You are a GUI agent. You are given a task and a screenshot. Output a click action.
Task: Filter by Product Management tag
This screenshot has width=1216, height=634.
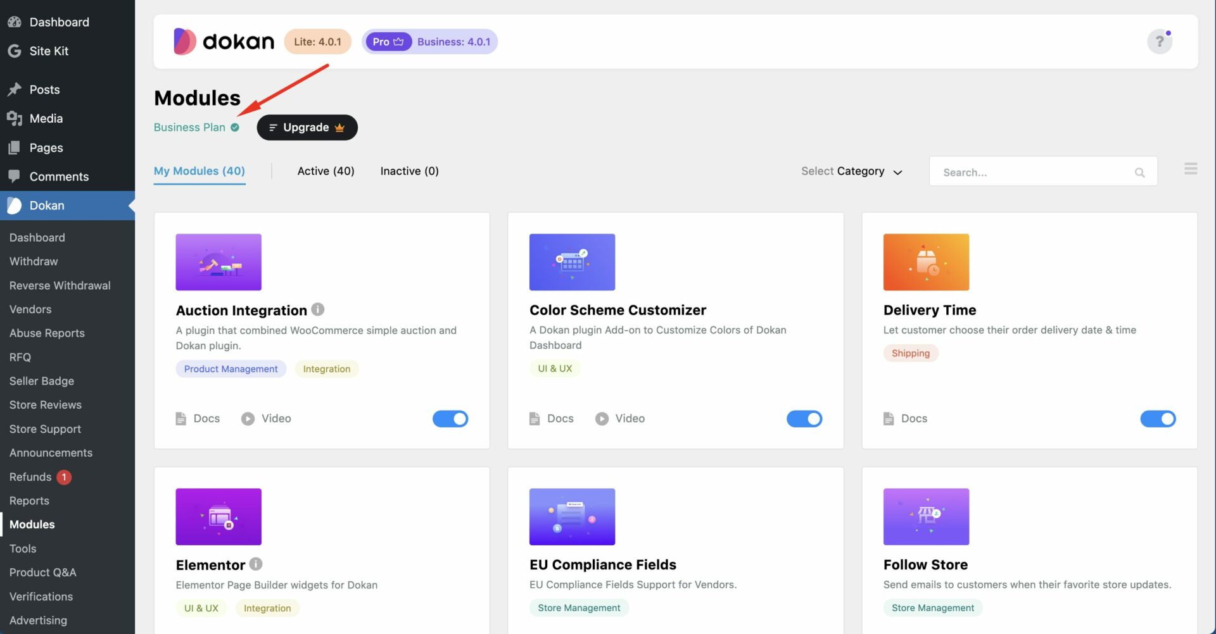coord(231,369)
